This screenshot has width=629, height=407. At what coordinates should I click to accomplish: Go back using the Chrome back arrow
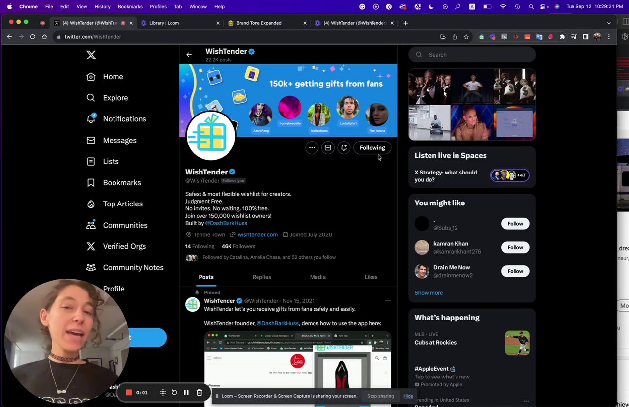point(9,37)
